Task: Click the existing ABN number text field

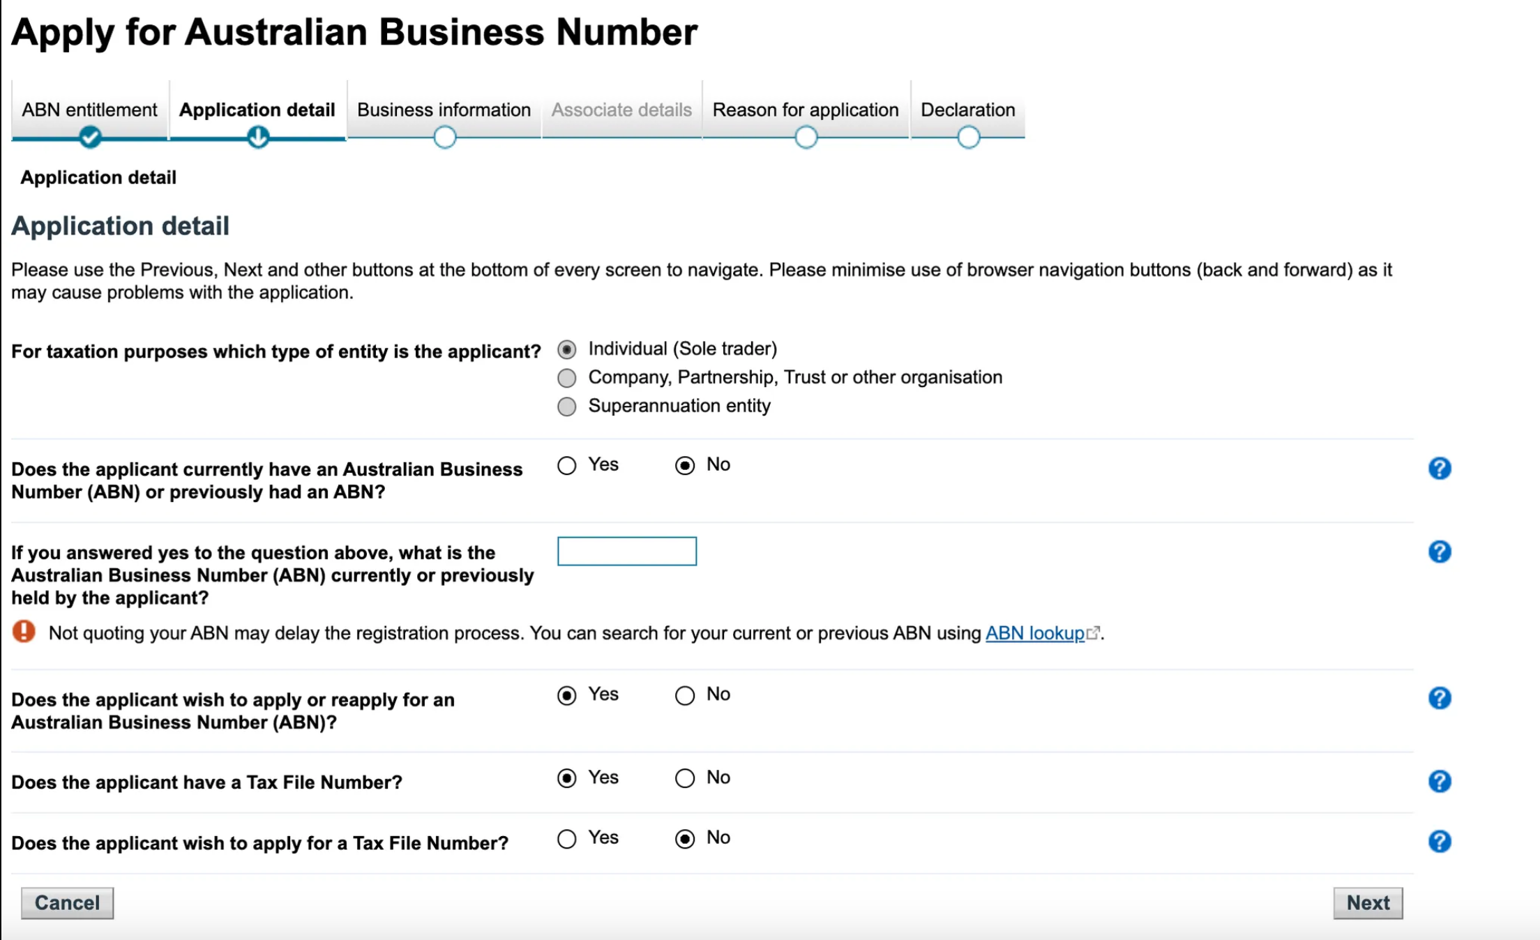Action: (x=626, y=551)
